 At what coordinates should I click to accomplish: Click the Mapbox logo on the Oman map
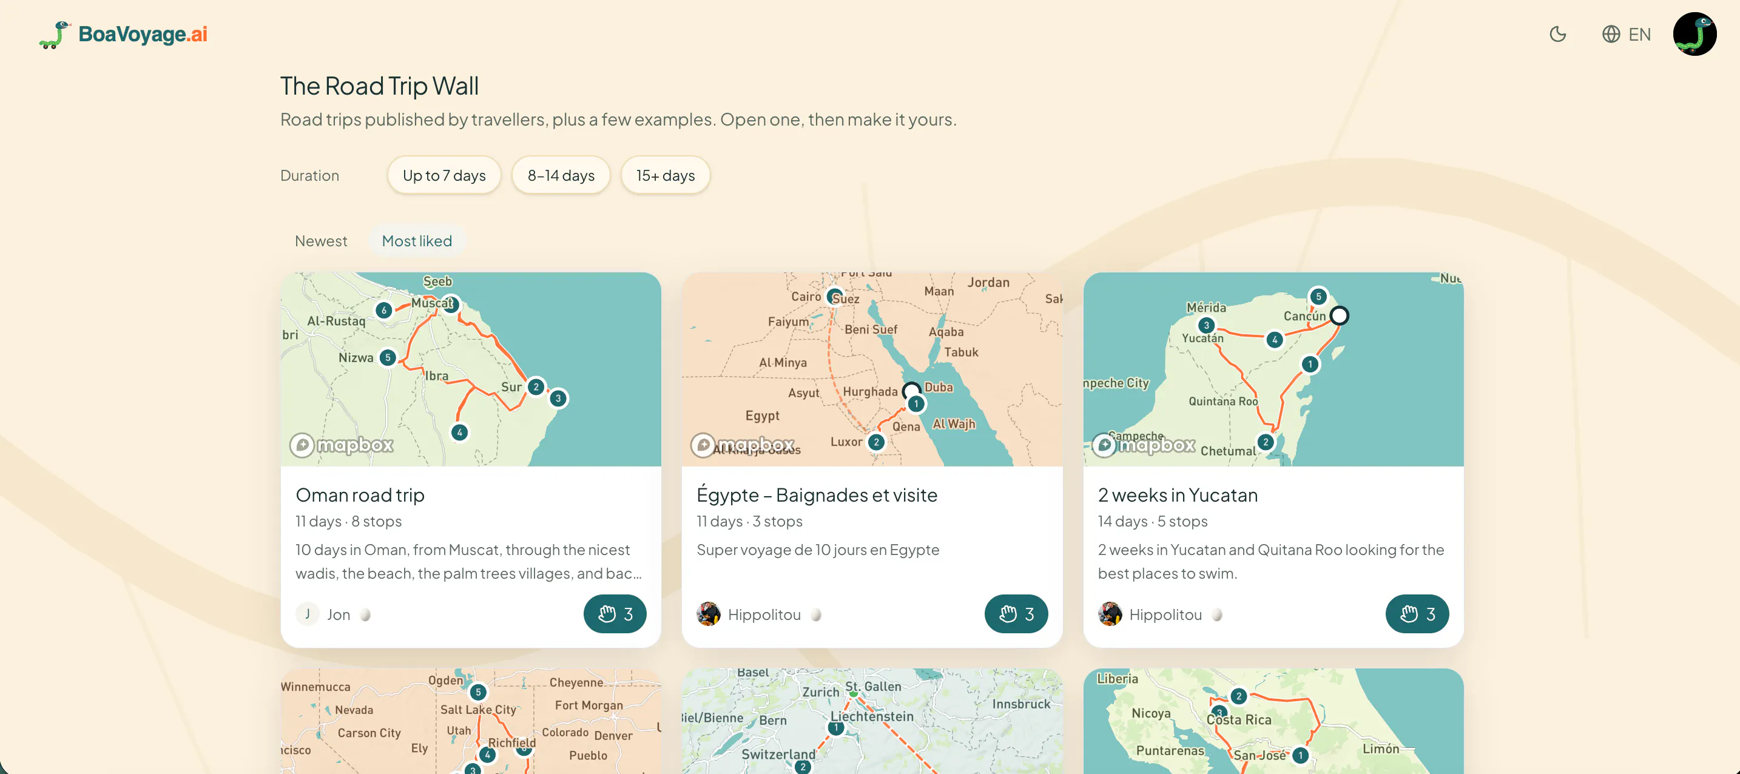(x=342, y=445)
